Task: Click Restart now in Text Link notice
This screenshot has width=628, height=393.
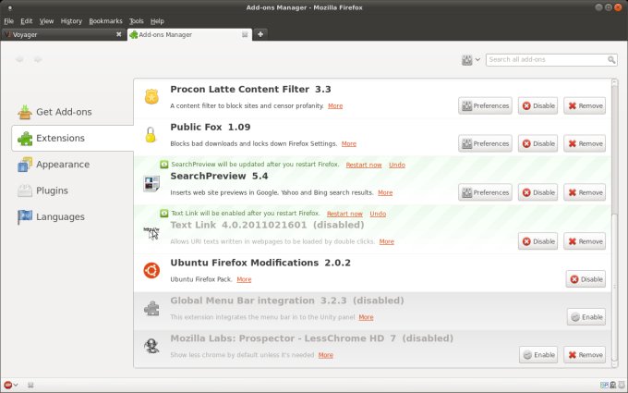Action: point(344,214)
